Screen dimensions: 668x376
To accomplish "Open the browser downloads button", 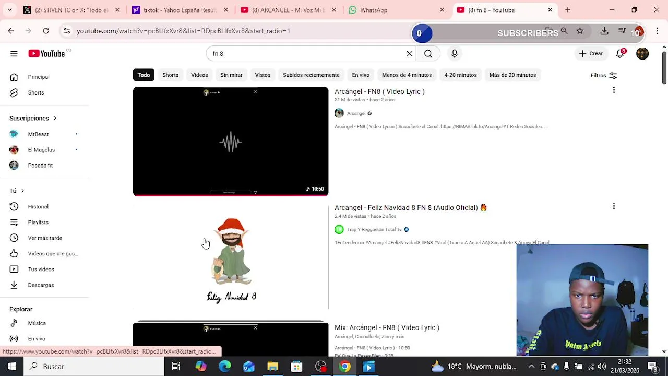I will pyautogui.click(x=604, y=31).
